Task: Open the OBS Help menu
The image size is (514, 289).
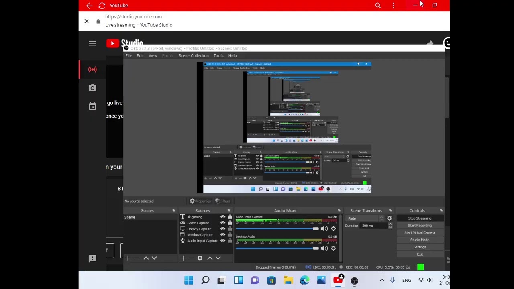Action: coord(233,56)
